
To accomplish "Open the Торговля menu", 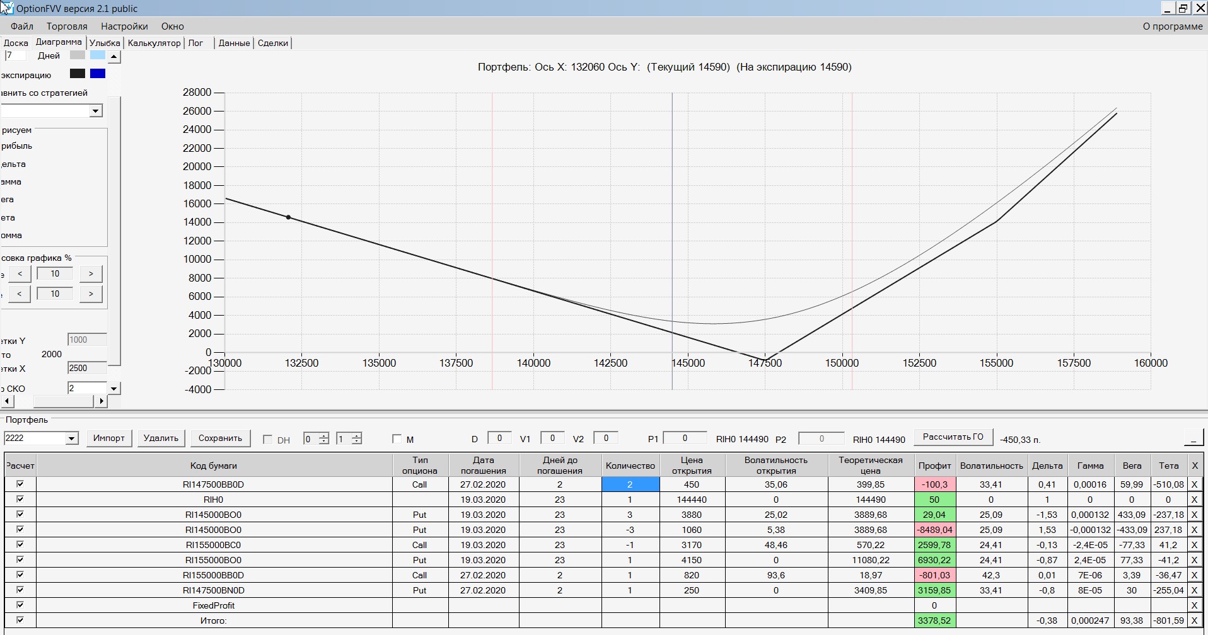I will click(x=67, y=26).
